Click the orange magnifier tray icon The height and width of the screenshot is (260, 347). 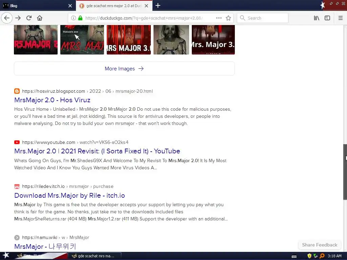[322, 256]
